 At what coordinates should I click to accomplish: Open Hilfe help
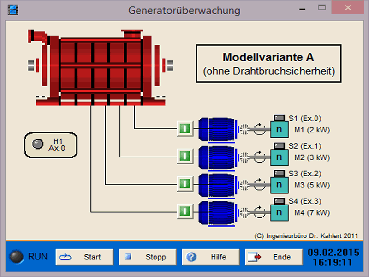pos(211,257)
